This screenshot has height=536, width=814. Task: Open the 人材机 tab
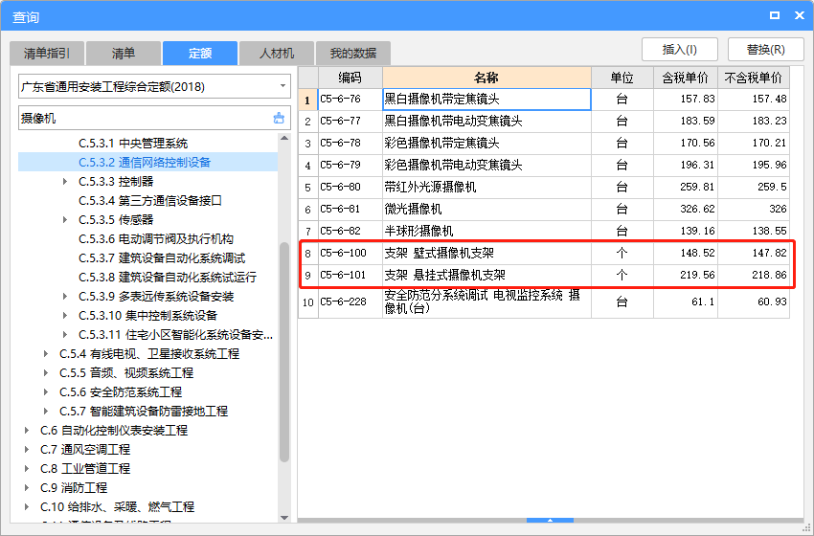tap(277, 53)
